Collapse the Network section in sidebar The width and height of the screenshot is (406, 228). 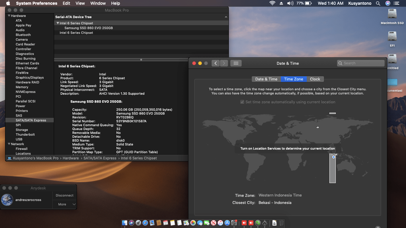tap(9, 144)
